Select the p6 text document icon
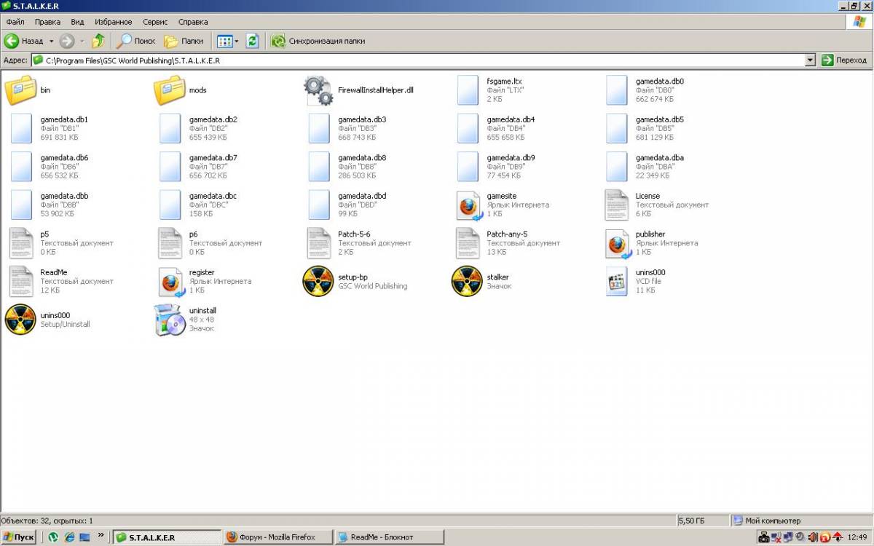The height and width of the screenshot is (546, 874). [x=170, y=243]
